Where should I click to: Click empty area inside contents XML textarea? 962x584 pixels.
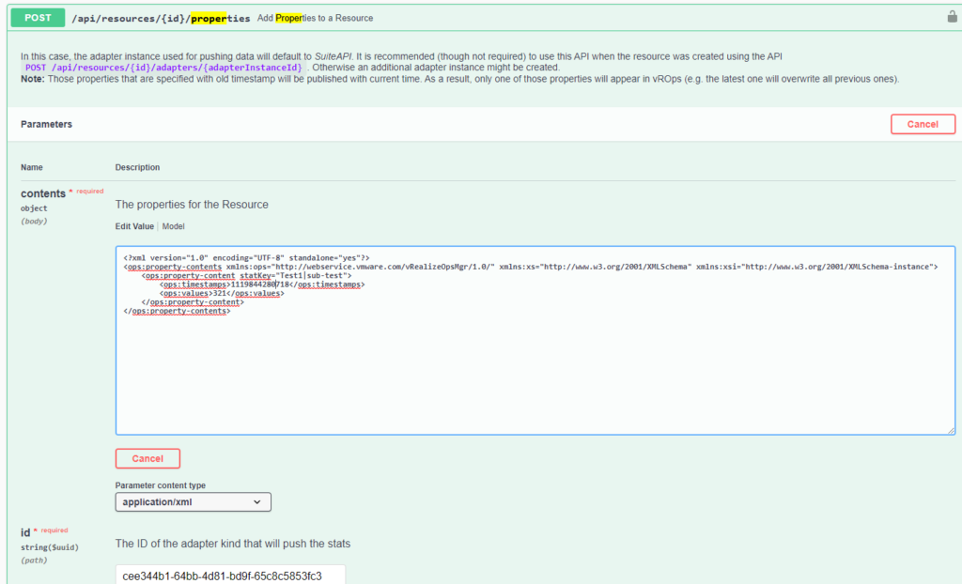click(x=534, y=376)
